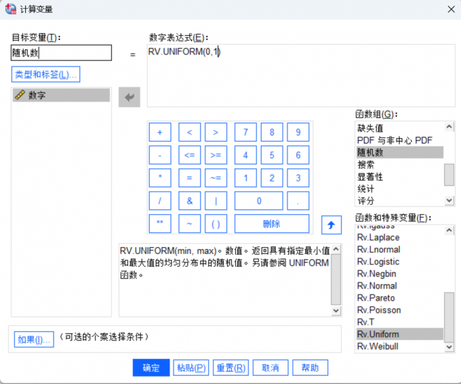Select PDF 与非中心 PDF function group
The image size is (461, 384).
399,140
